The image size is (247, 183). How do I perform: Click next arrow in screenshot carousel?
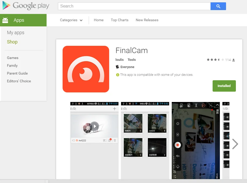tap(235, 144)
